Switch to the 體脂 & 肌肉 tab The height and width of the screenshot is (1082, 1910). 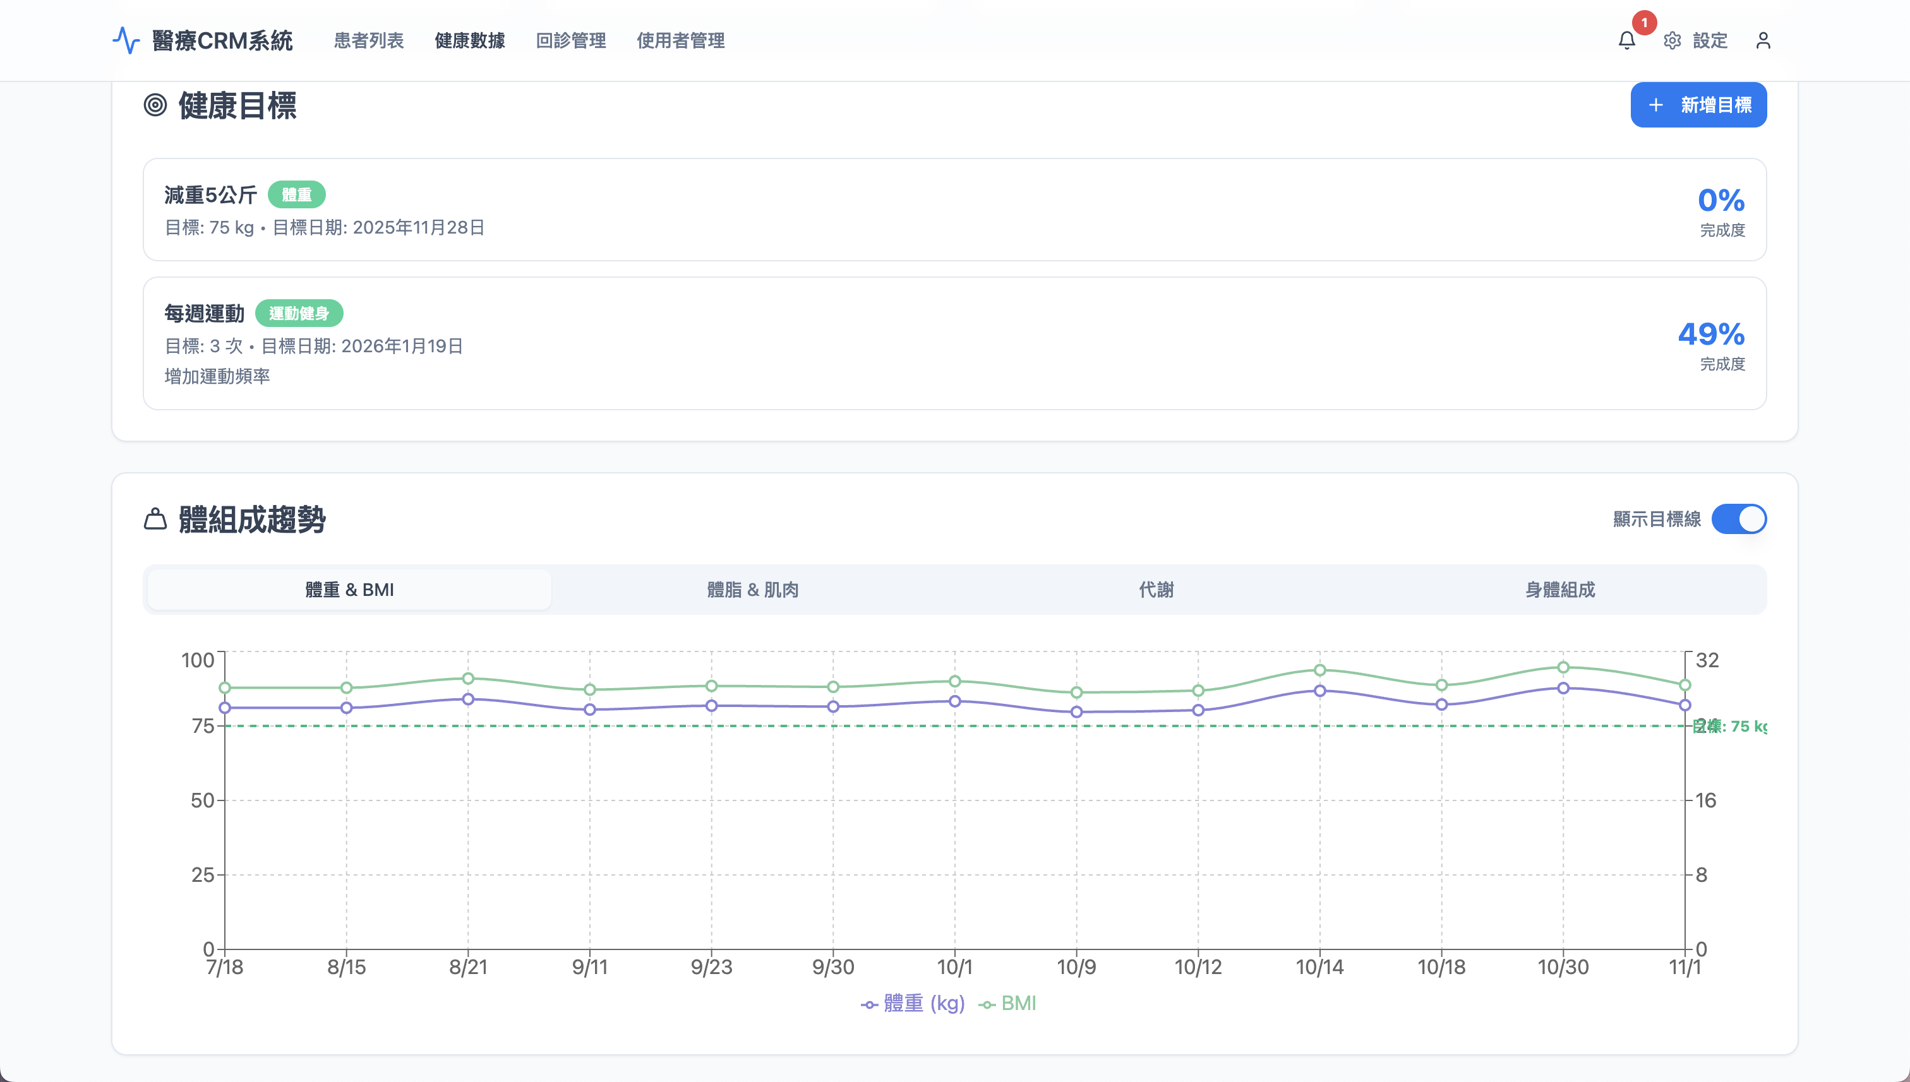(753, 590)
